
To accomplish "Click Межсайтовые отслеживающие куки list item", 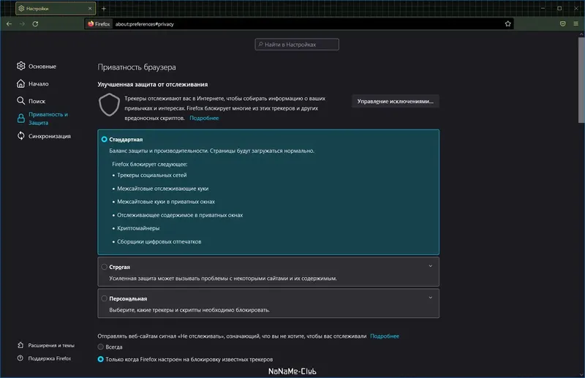I will [x=162, y=189].
